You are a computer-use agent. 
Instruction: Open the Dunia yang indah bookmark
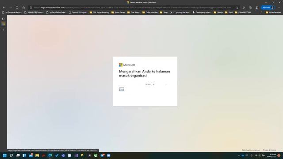[x=202, y=12]
